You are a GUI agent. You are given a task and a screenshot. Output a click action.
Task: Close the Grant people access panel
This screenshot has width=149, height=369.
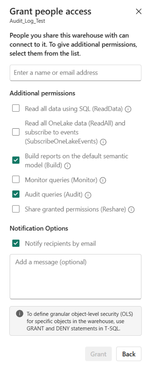click(139, 11)
